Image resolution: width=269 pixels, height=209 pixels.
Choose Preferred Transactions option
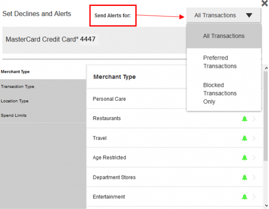tap(224, 62)
